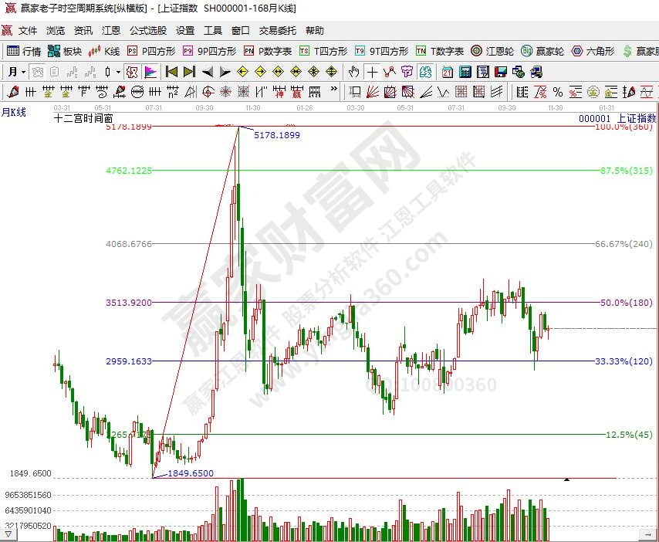659x542 pixels.
Task: Open the 月 period dropdown
Action: point(17,72)
